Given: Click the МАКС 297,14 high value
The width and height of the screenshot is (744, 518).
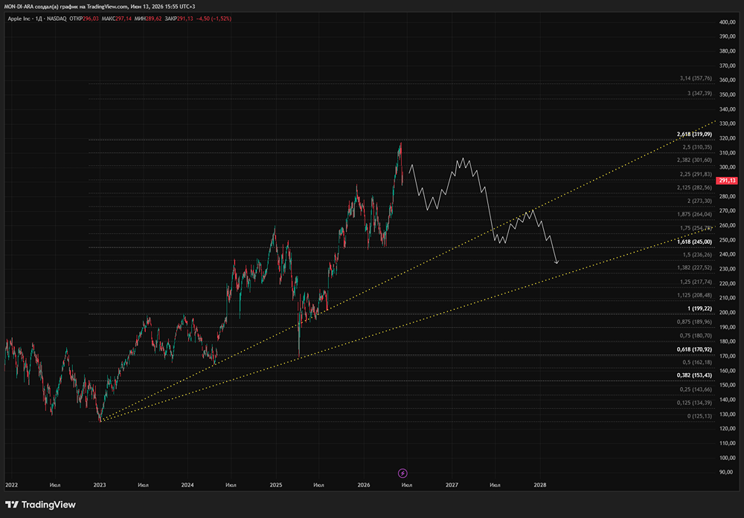Looking at the screenshot, I should click(117, 19).
